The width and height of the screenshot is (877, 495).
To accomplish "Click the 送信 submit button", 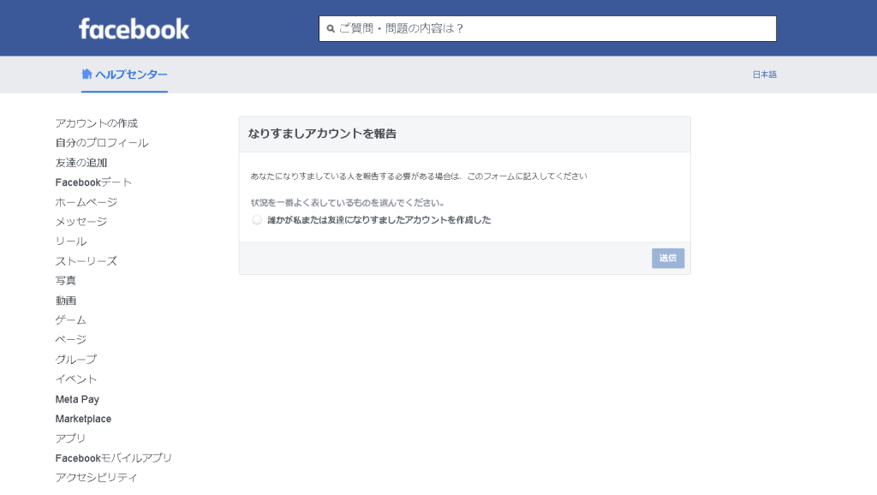I will [x=668, y=258].
